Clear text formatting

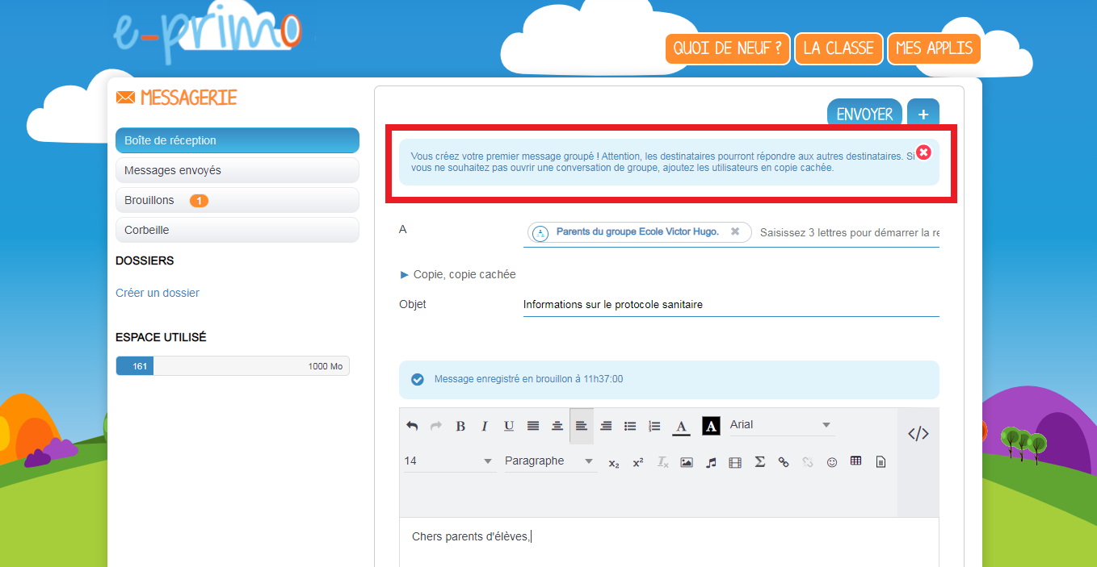coord(662,463)
